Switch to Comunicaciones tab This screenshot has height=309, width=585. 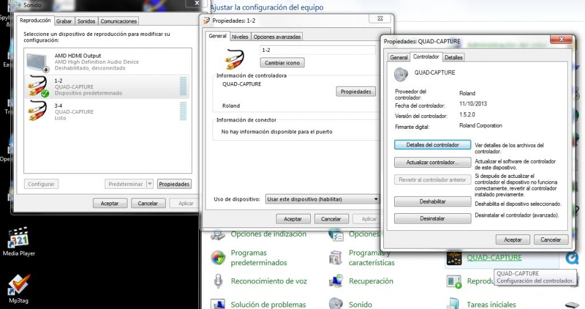click(119, 21)
